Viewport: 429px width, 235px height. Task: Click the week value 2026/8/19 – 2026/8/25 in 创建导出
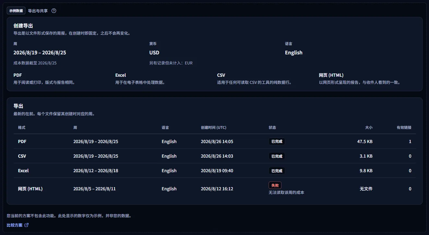click(40, 52)
